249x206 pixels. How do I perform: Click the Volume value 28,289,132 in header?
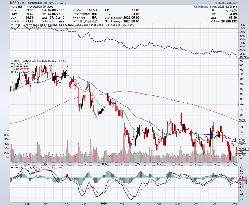[229, 21]
